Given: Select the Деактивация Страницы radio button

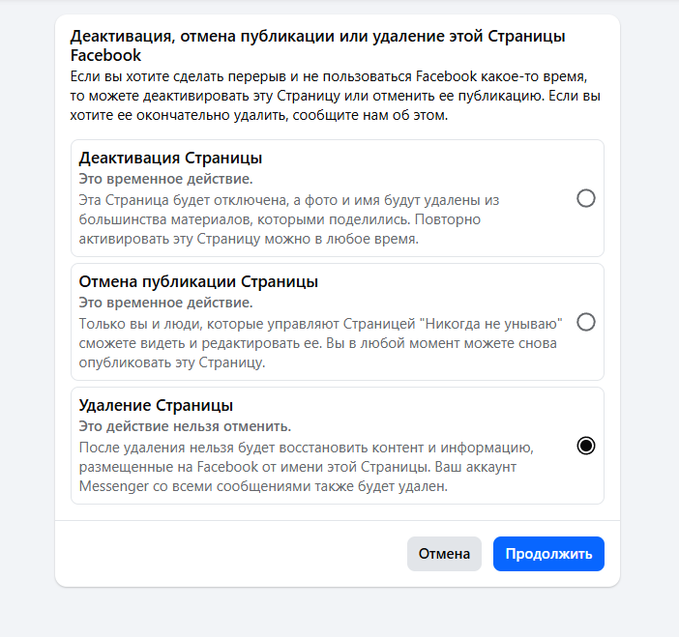Looking at the screenshot, I should [585, 198].
